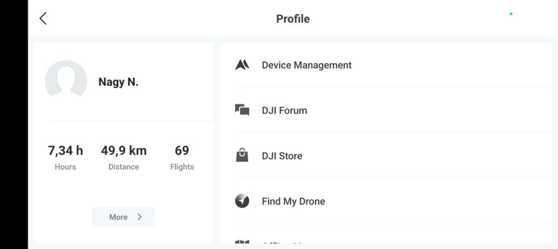Select the 7,34 h hours value
This screenshot has width=558, height=249.
click(x=65, y=150)
